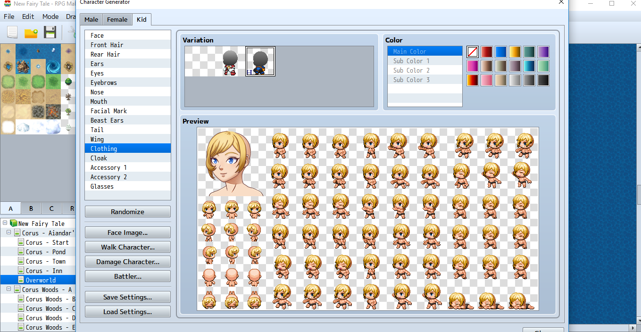Screen dimensions: 641x332
Task: Pick the cyan-to-navy color swatch
Action: pos(529,66)
